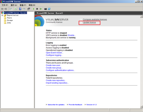Toggle the action pane toolbar icon

pos(24,9)
